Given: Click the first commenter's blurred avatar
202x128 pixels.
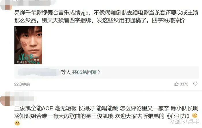Looking at the screenshot, I should coord(6,5).
